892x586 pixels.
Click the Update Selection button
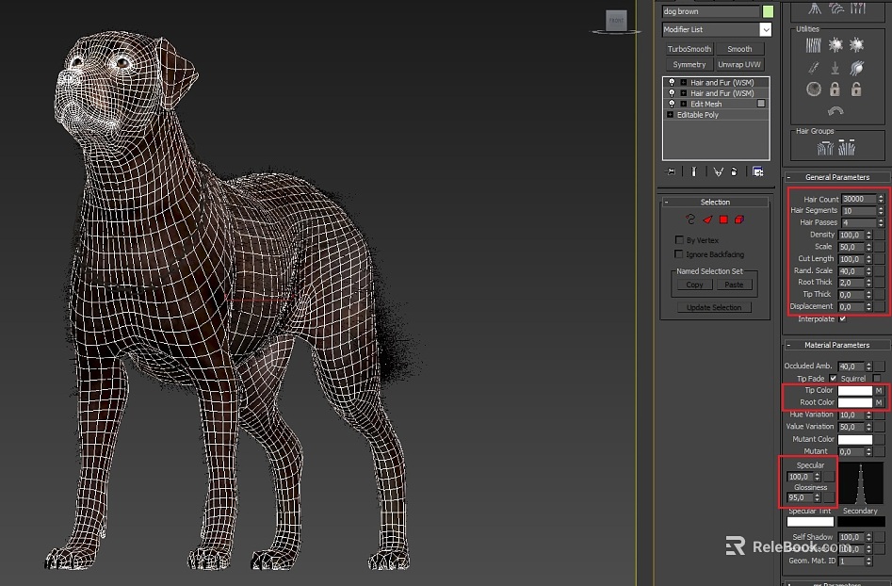click(714, 307)
